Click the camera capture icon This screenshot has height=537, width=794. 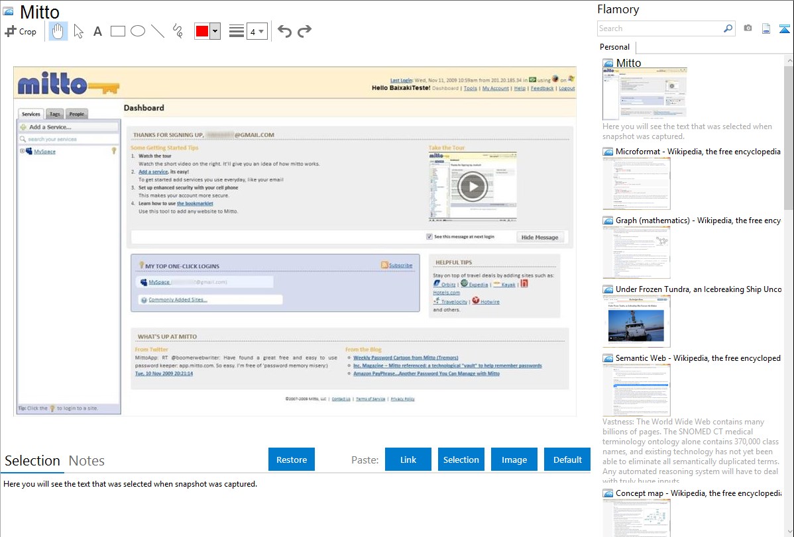[748, 28]
